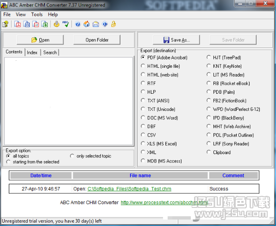Click the blue help question icon
Screen dimensions: 276x226
(78, 24)
